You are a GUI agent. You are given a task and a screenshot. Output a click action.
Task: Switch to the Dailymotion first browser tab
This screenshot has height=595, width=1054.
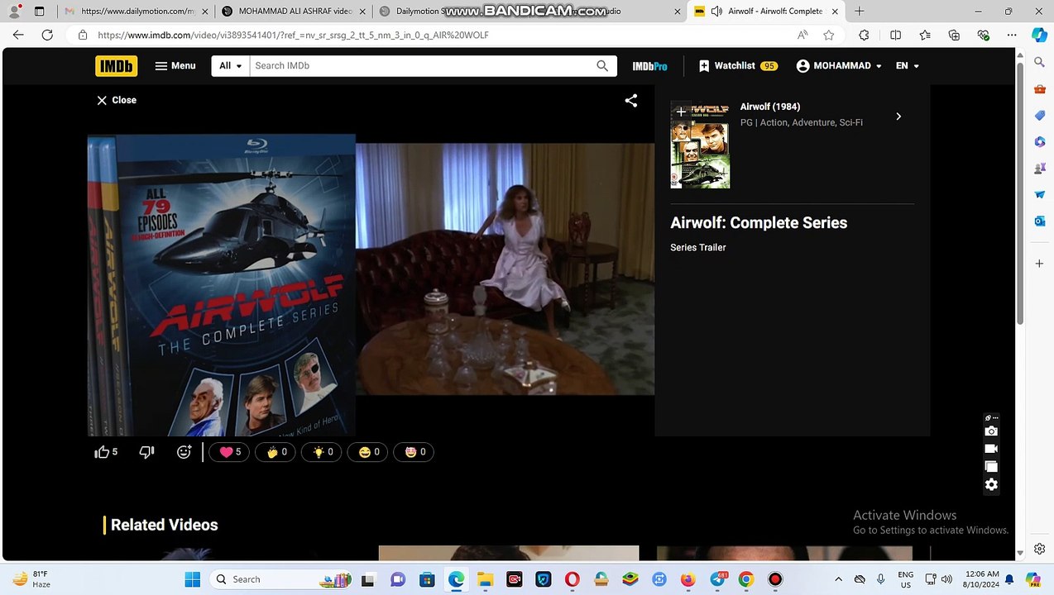[x=137, y=12]
